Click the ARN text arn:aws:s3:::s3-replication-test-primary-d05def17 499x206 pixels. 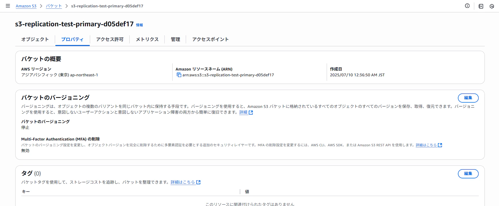click(228, 75)
